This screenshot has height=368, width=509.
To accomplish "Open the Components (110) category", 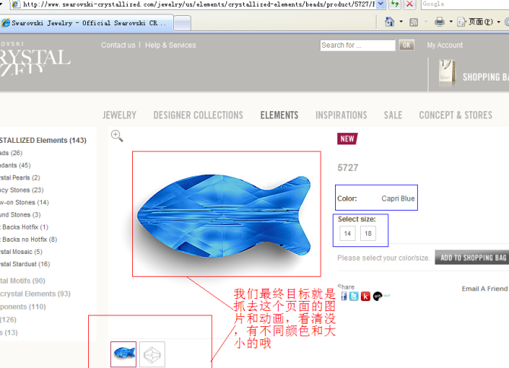I will pyautogui.click(x=23, y=306).
